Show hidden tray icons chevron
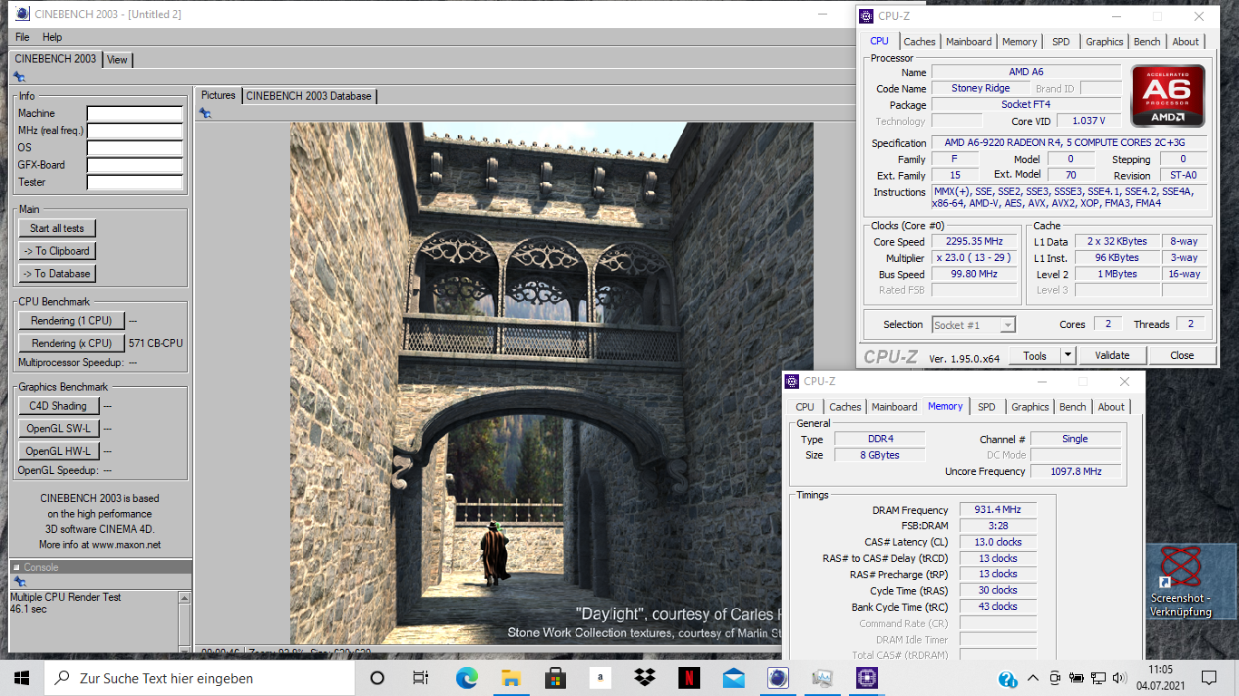The width and height of the screenshot is (1239, 696). [1033, 678]
